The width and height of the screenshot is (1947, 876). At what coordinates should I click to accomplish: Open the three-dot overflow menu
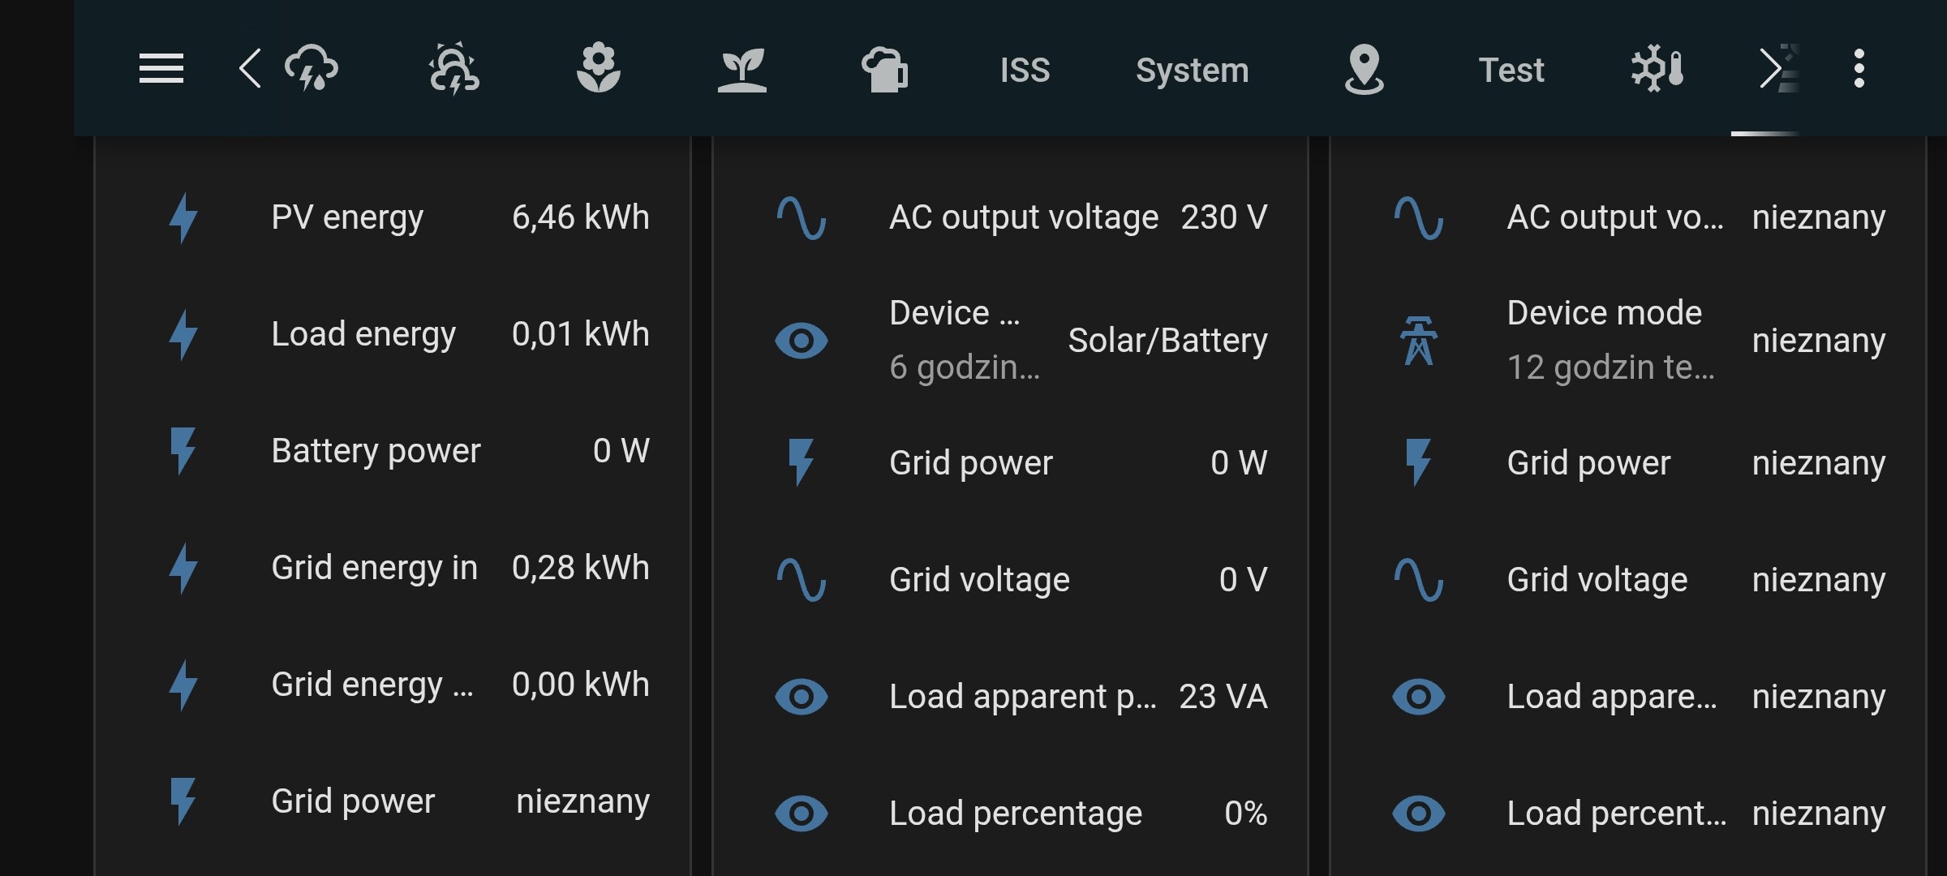pos(1859,69)
